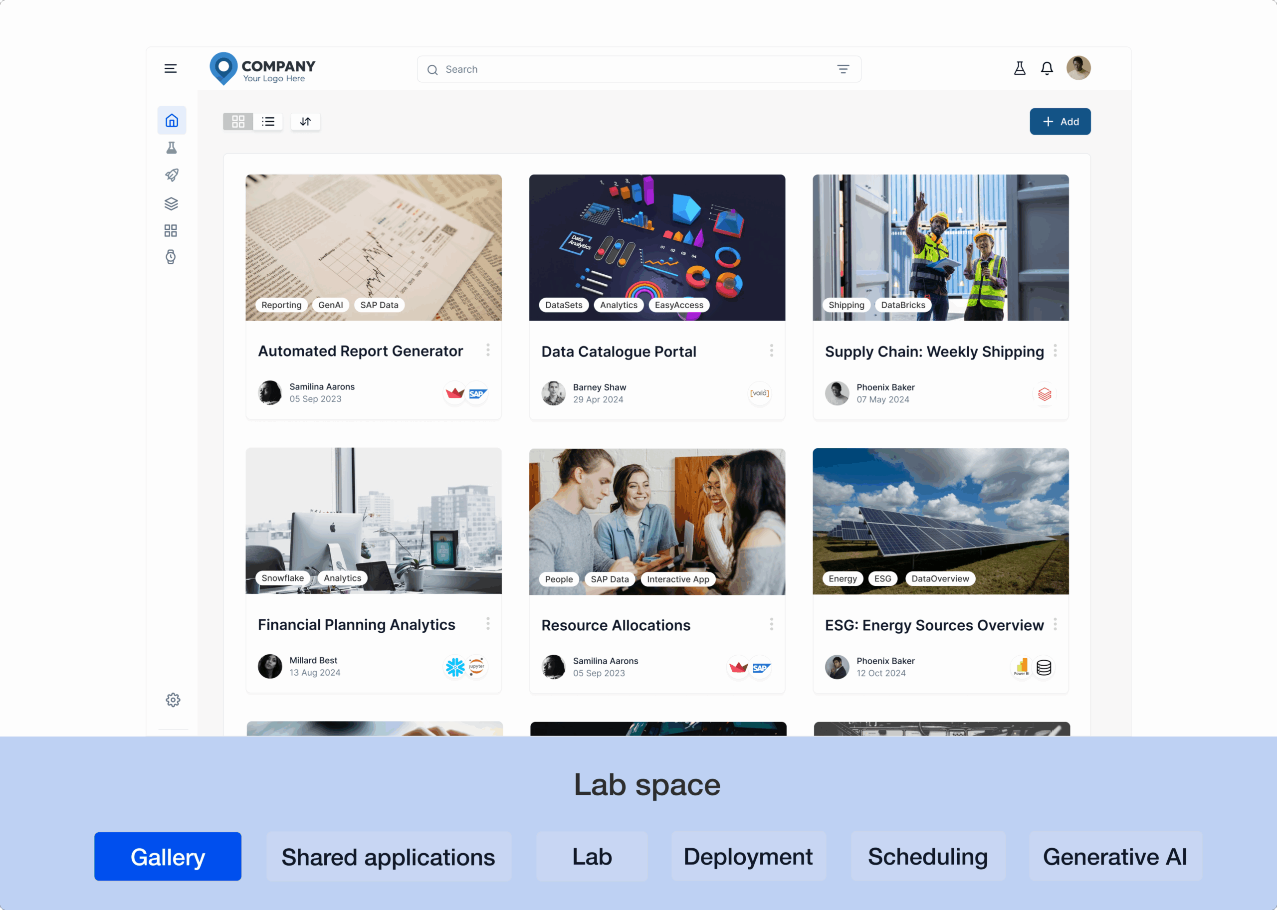Screen dimensions: 1277x910
Task: Open the apps grid icon in sidebar
Action: click(171, 230)
